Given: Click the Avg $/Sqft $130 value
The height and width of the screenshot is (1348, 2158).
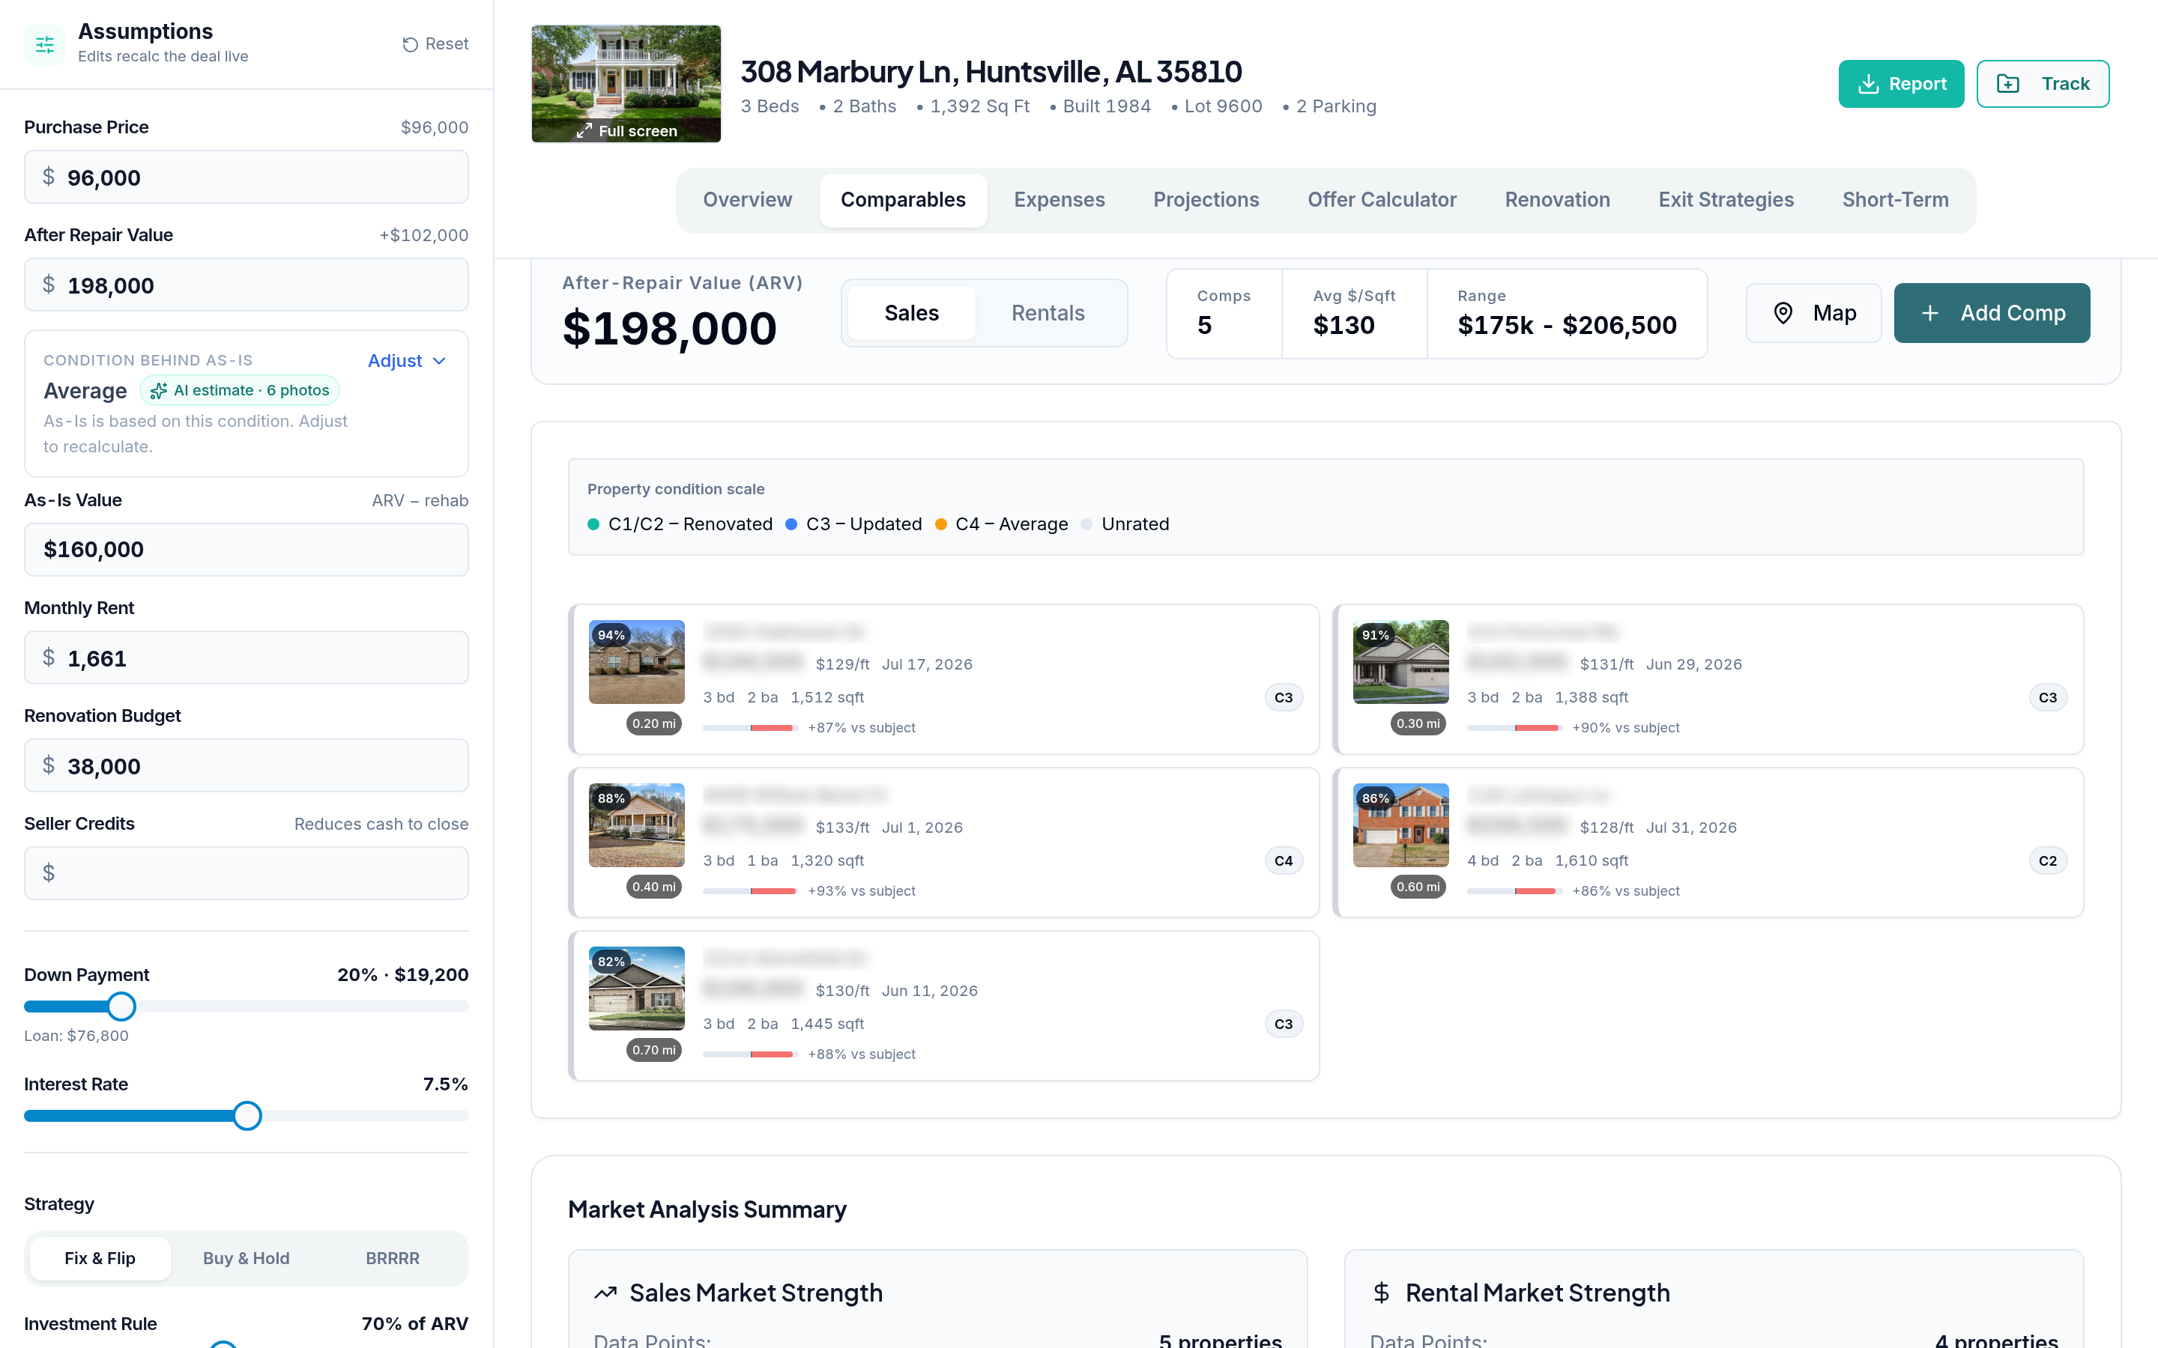Looking at the screenshot, I should click(x=1343, y=326).
